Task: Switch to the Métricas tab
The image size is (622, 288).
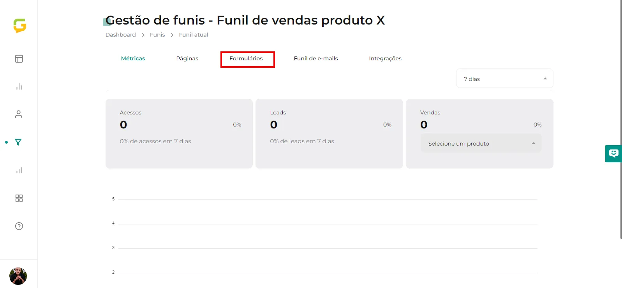Action: point(133,58)
